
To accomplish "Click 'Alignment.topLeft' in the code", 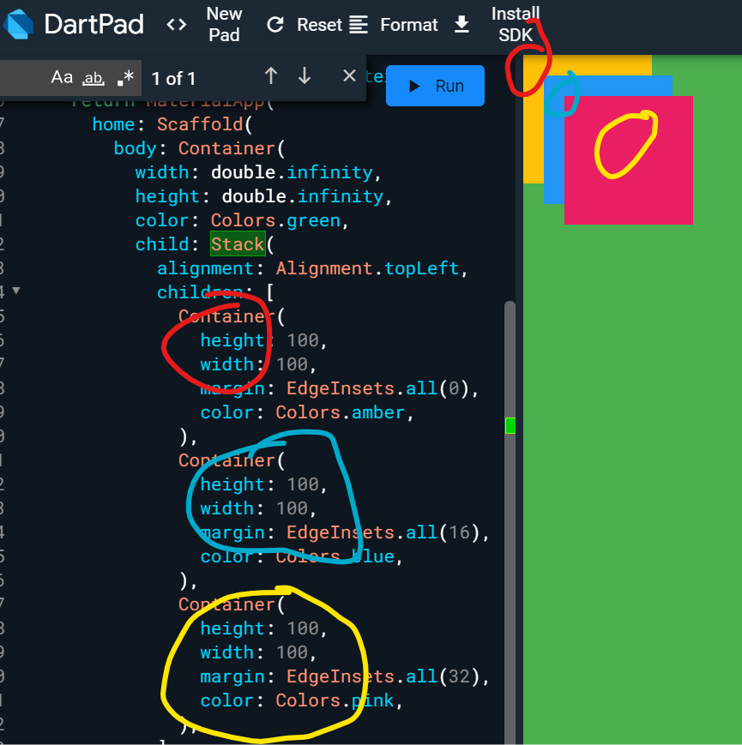I will [x=367, y=268].
